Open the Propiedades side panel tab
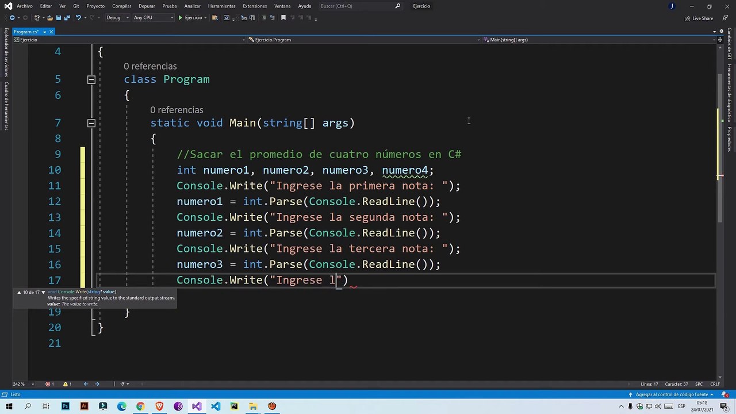This screenshot has width=736, height=414. pos(729,140)
